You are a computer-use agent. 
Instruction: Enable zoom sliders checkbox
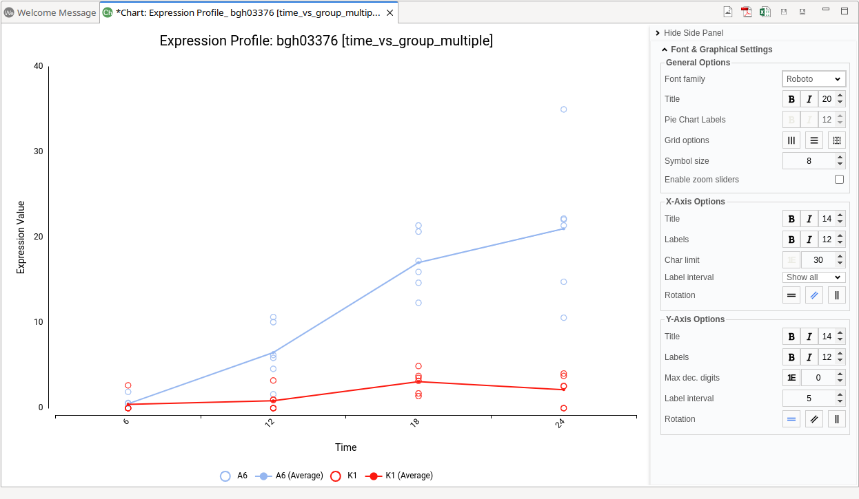click(x=839, y=180)
